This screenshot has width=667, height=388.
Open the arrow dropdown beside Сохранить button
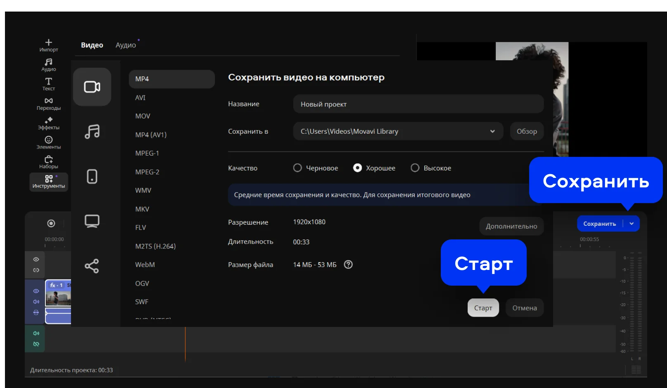[x=632, y=224]
